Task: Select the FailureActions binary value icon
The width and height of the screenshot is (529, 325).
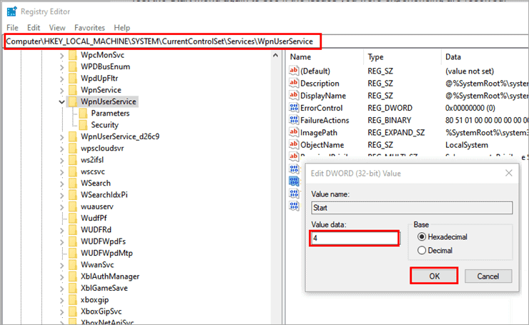Action: [294, 120]
